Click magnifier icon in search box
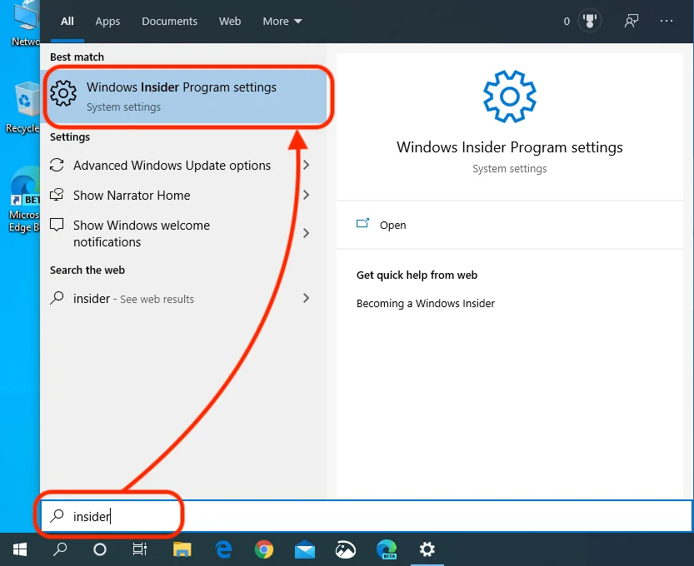The width and height of the screenshot is (694, 566). 57,515
